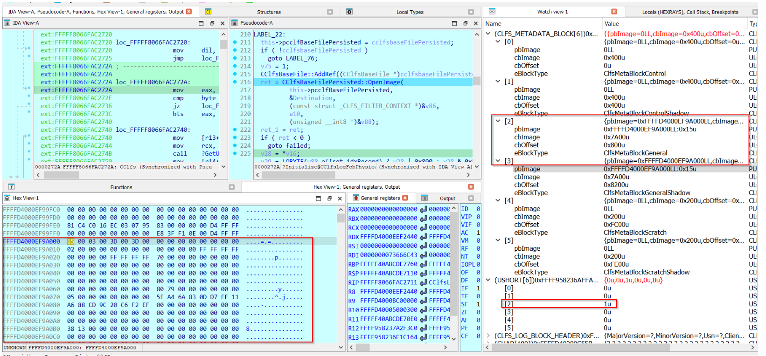Viewport: 766px width, 356px height.
Task: Select the RDI register value
Action: click(x=389, y=255)
